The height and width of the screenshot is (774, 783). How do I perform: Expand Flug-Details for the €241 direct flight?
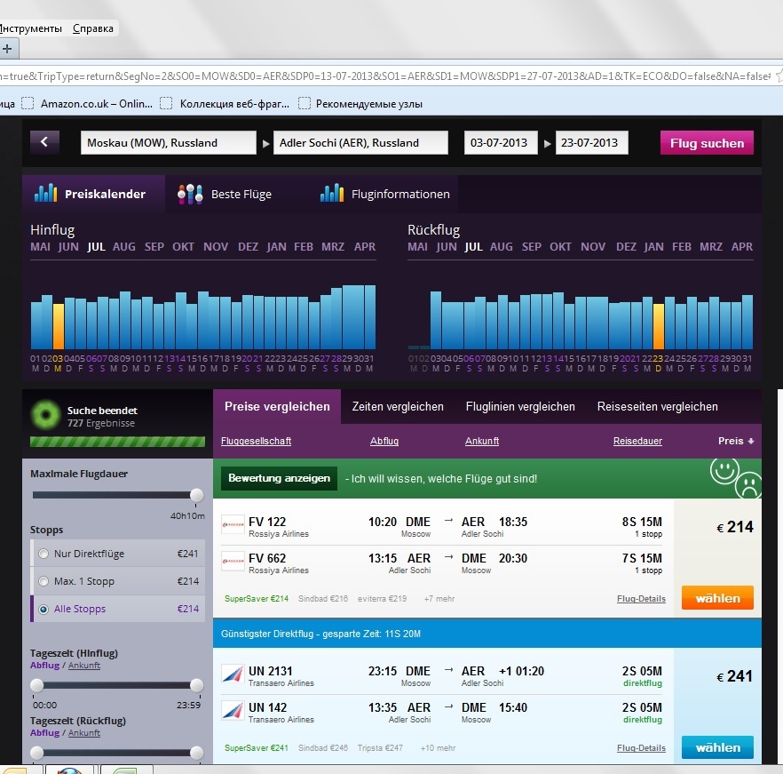pos(641,748)
